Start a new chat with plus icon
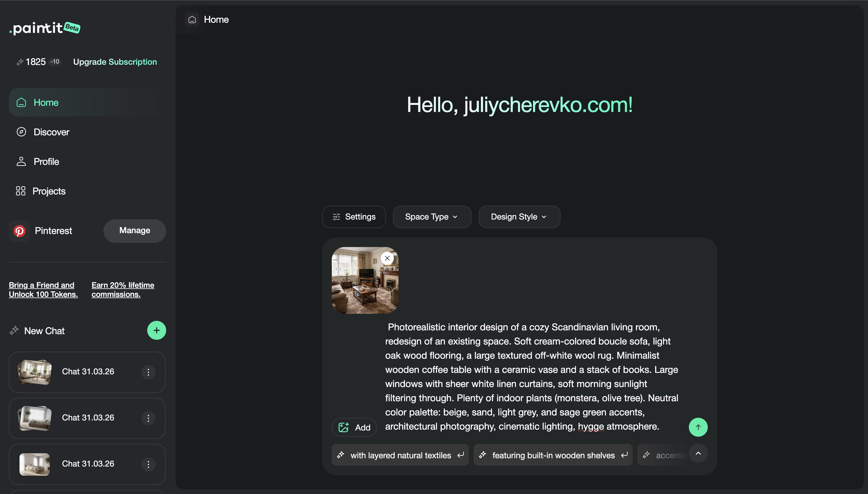The image size is (868, 494). click(x=156, y=330)
